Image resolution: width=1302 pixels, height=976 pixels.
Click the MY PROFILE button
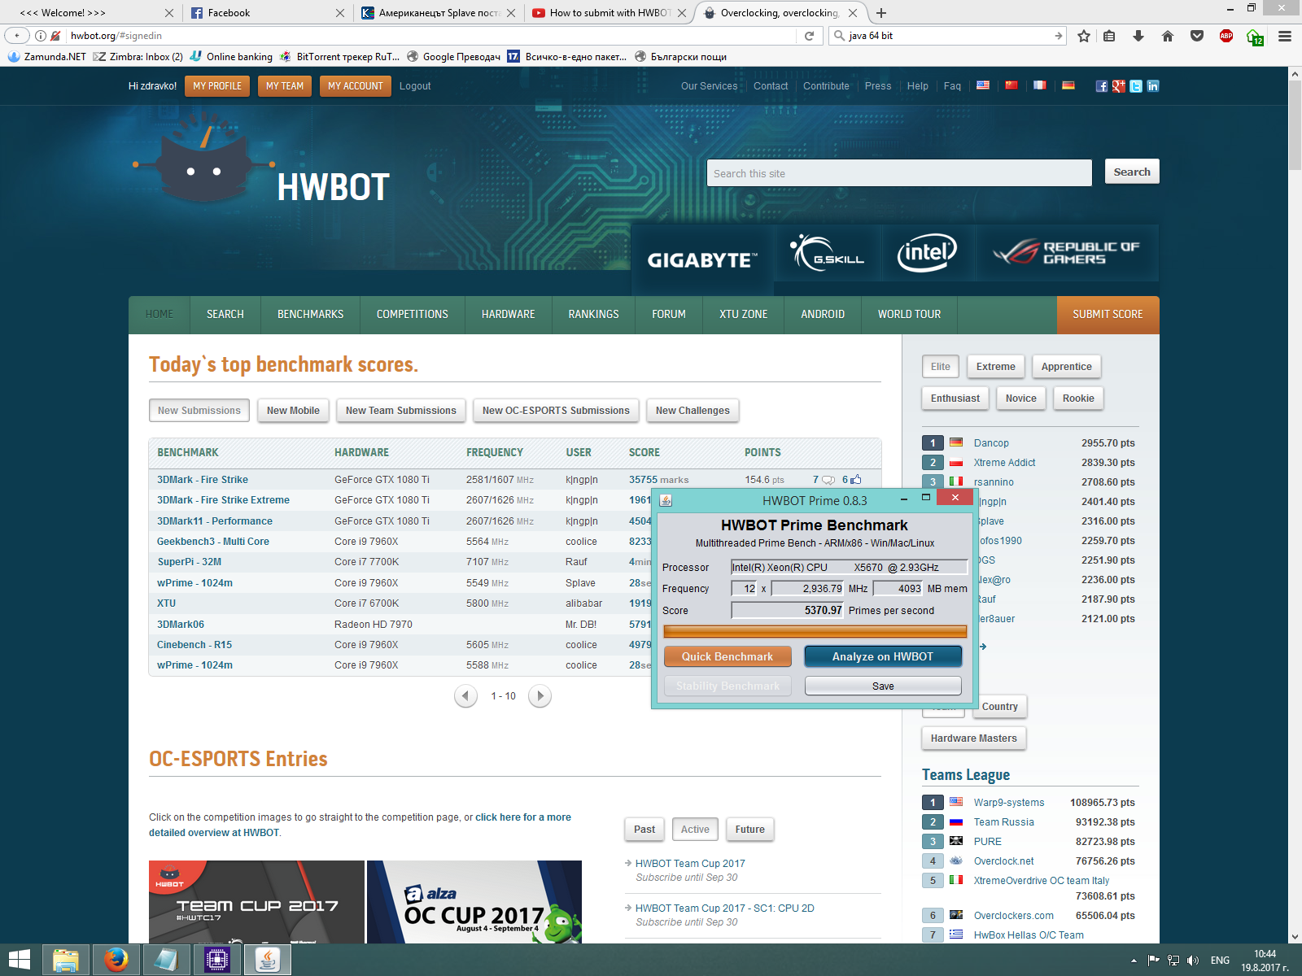point(217,86)
